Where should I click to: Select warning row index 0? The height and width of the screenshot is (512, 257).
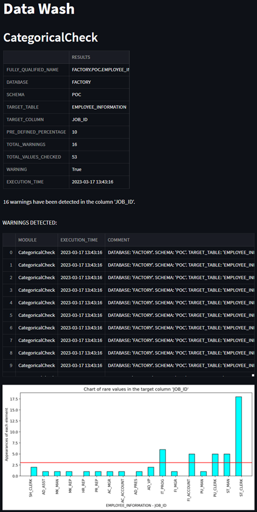[x=9, y=252]
